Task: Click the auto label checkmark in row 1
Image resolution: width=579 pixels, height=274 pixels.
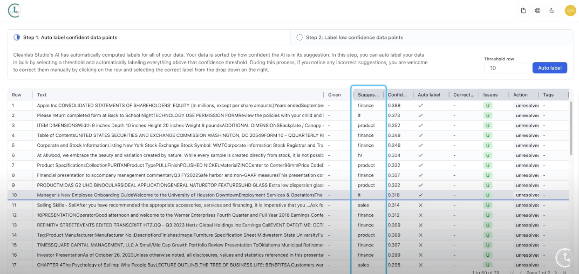Action: tap(420, 105)
